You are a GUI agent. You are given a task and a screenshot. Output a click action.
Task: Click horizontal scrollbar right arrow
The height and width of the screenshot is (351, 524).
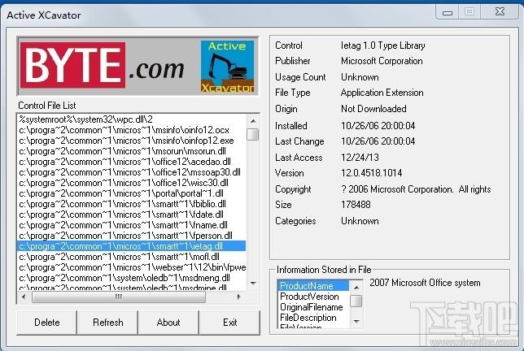(x=238, y=297)
